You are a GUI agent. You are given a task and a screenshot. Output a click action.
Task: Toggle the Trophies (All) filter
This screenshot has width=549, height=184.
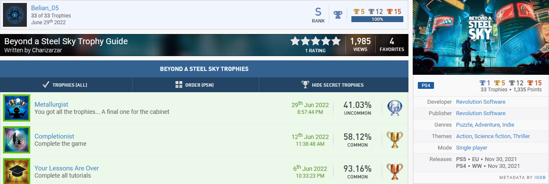coord(65,85)
